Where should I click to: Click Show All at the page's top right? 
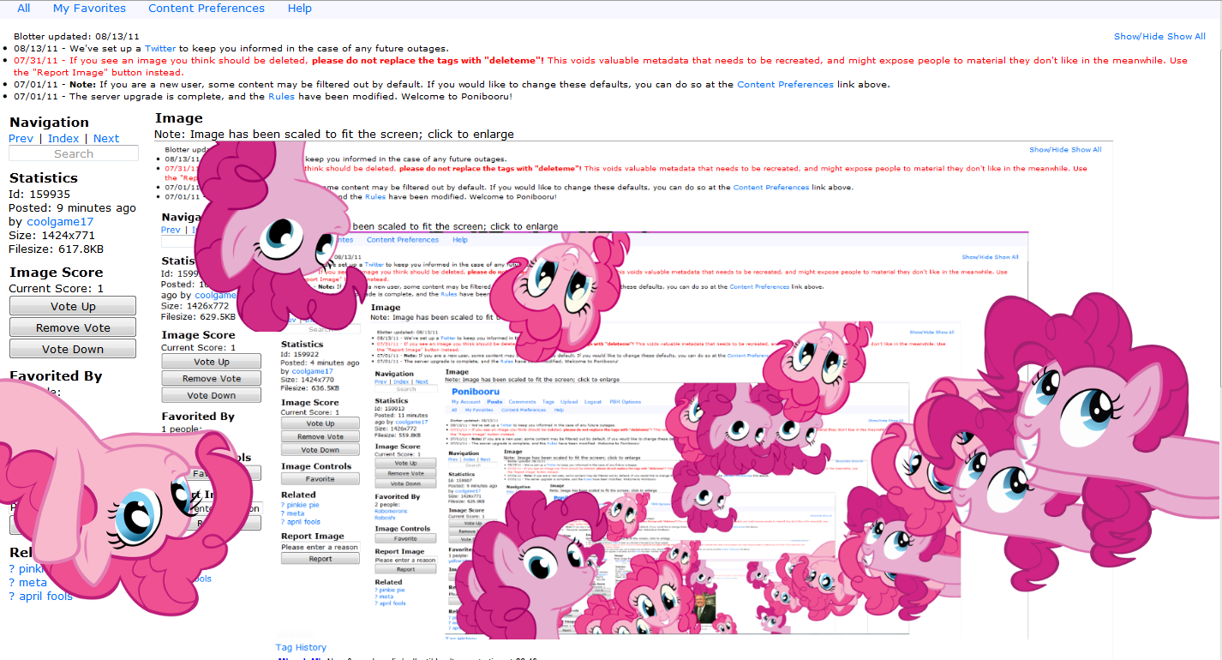[x=1187, y=37]
